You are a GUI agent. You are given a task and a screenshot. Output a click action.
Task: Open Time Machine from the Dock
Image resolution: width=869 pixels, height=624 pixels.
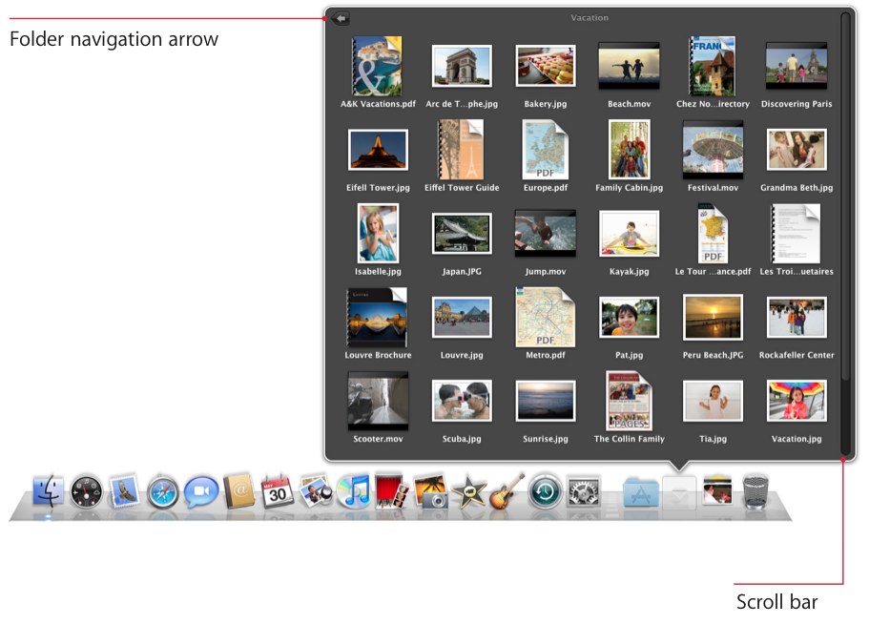click(545, 492)
